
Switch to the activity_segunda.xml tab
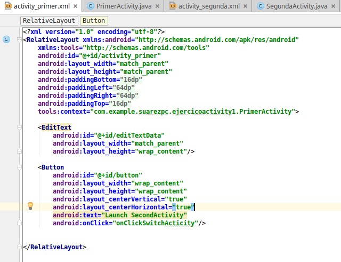(x=208, y=6)
